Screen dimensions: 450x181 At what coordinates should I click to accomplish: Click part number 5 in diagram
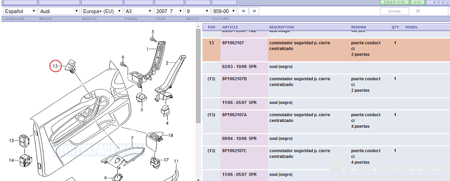point(153,31)
